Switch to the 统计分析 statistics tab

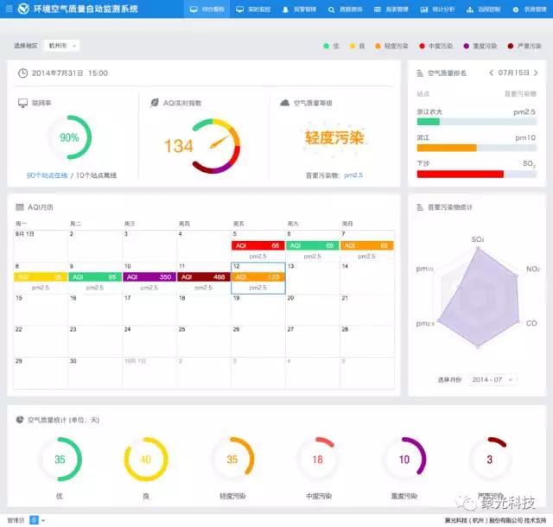[x=437, y=10]
